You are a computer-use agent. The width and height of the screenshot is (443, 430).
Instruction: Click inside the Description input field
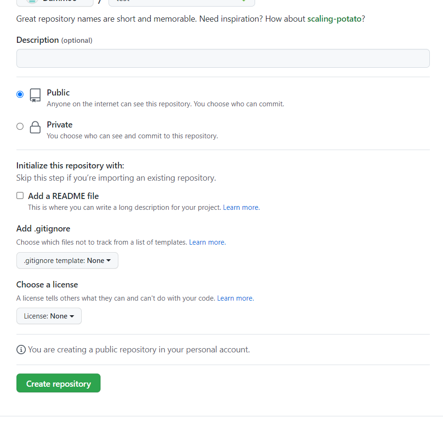pyautogui.click(x=223, y=58)
